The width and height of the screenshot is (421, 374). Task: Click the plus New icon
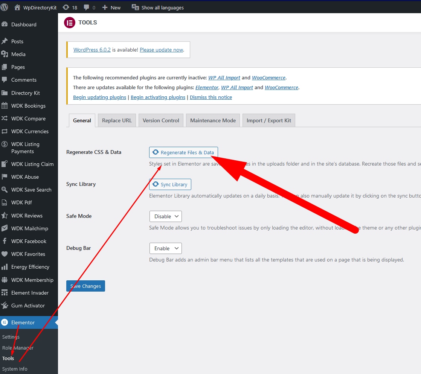tap(105, 8)
